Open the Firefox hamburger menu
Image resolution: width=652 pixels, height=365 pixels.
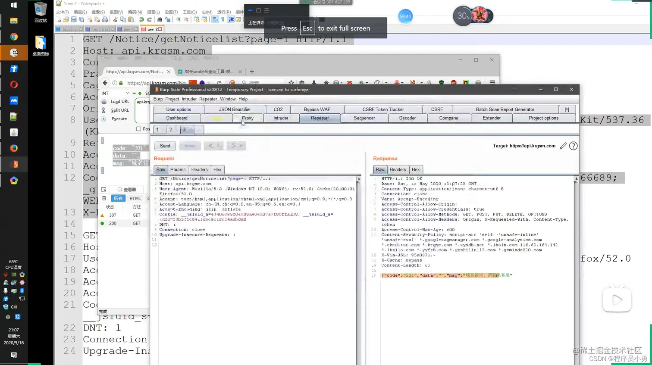pyautogui.click(x=492, y=82)
